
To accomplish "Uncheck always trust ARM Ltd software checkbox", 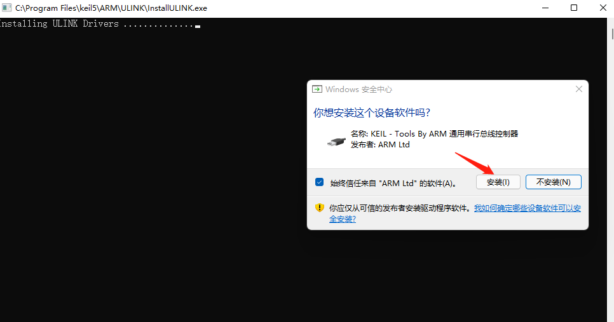I will pyautogui.click(x=320, y=182).
